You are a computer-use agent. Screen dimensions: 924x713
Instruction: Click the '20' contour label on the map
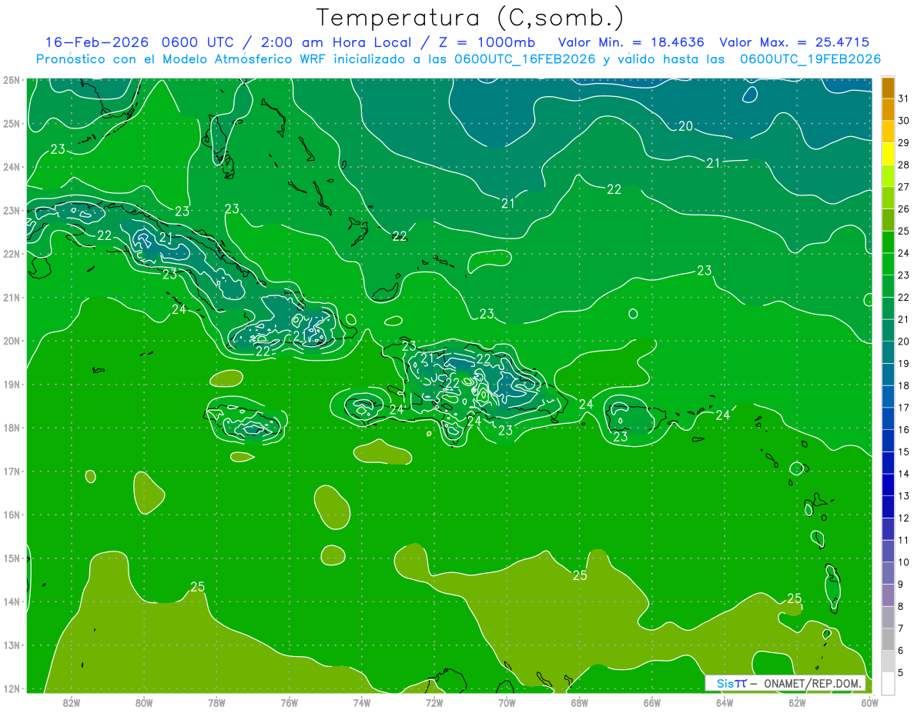pos(685,126)
